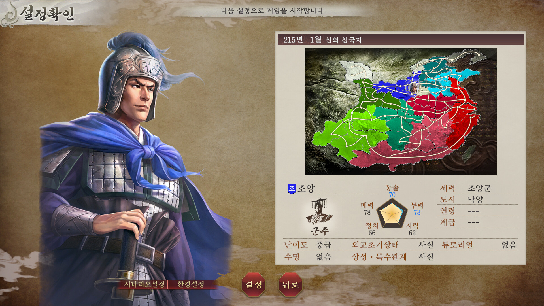Screen dimensions: 544x306
Task: Click the 결정 confirm button
Action: 253,284
